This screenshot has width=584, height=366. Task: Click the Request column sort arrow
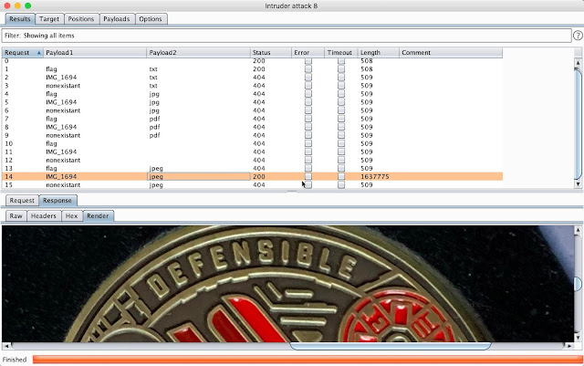pos(38,53)
